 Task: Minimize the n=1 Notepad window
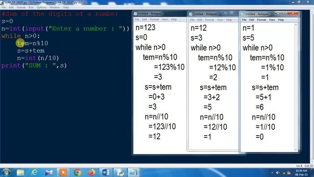click(x=278, y=13)
